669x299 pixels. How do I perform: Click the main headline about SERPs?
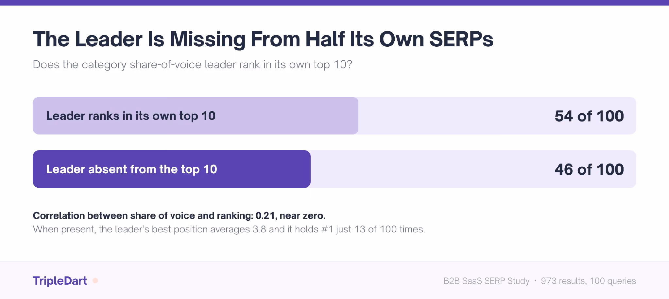(x=263, y=39)
